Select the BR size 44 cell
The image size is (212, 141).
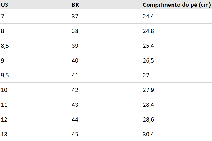tap(75, 119)
